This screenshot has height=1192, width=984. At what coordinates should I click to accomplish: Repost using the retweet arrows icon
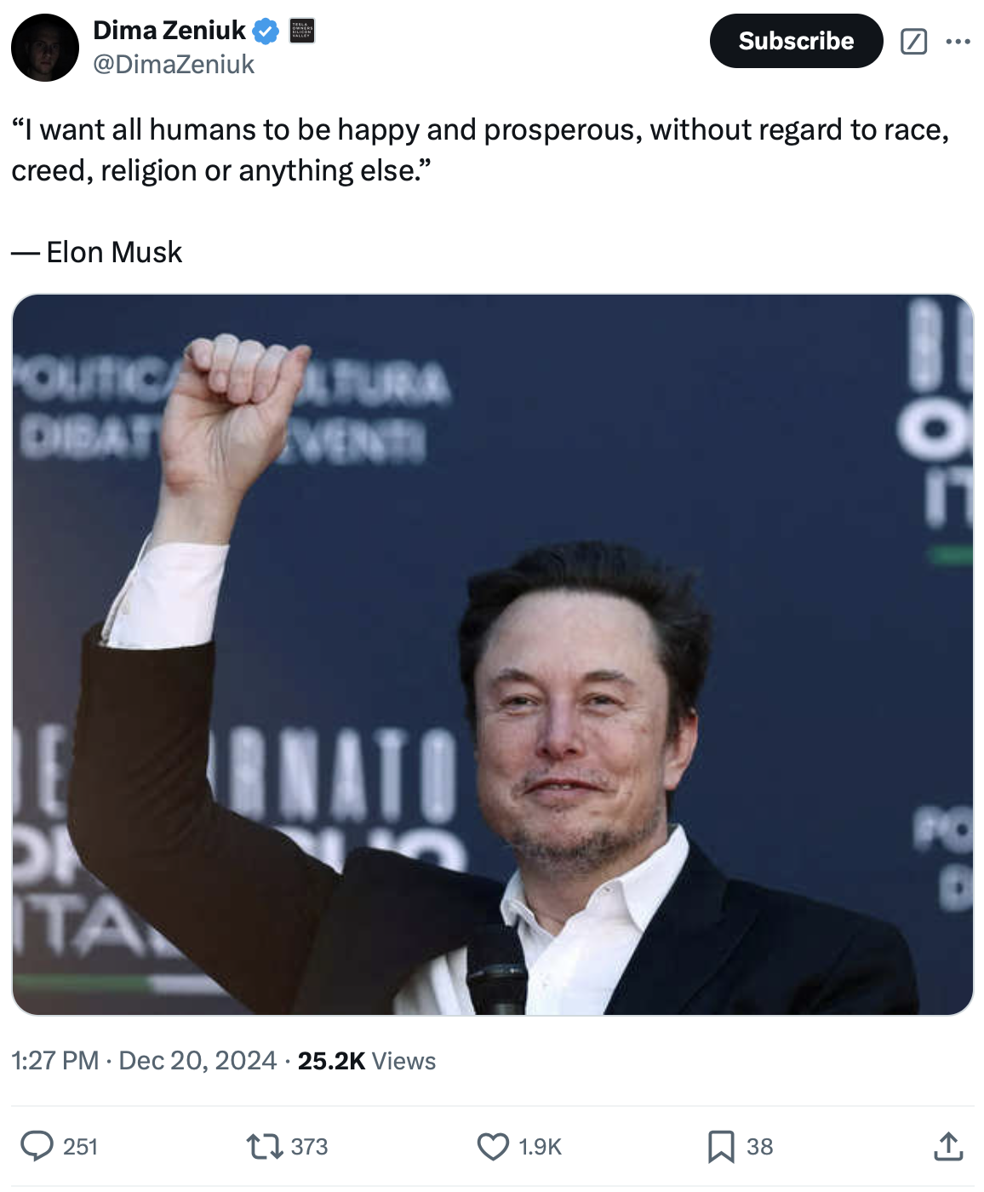pyautogui.click(x=265, y=1146)
